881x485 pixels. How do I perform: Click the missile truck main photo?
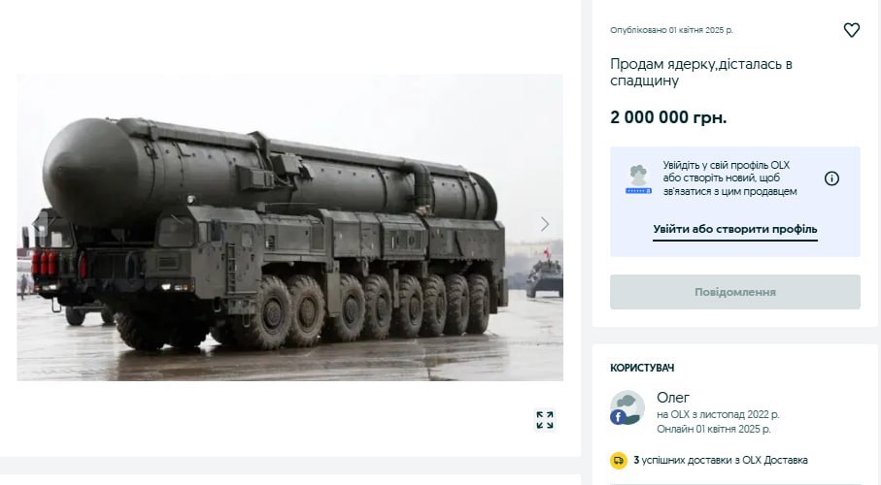289,227
